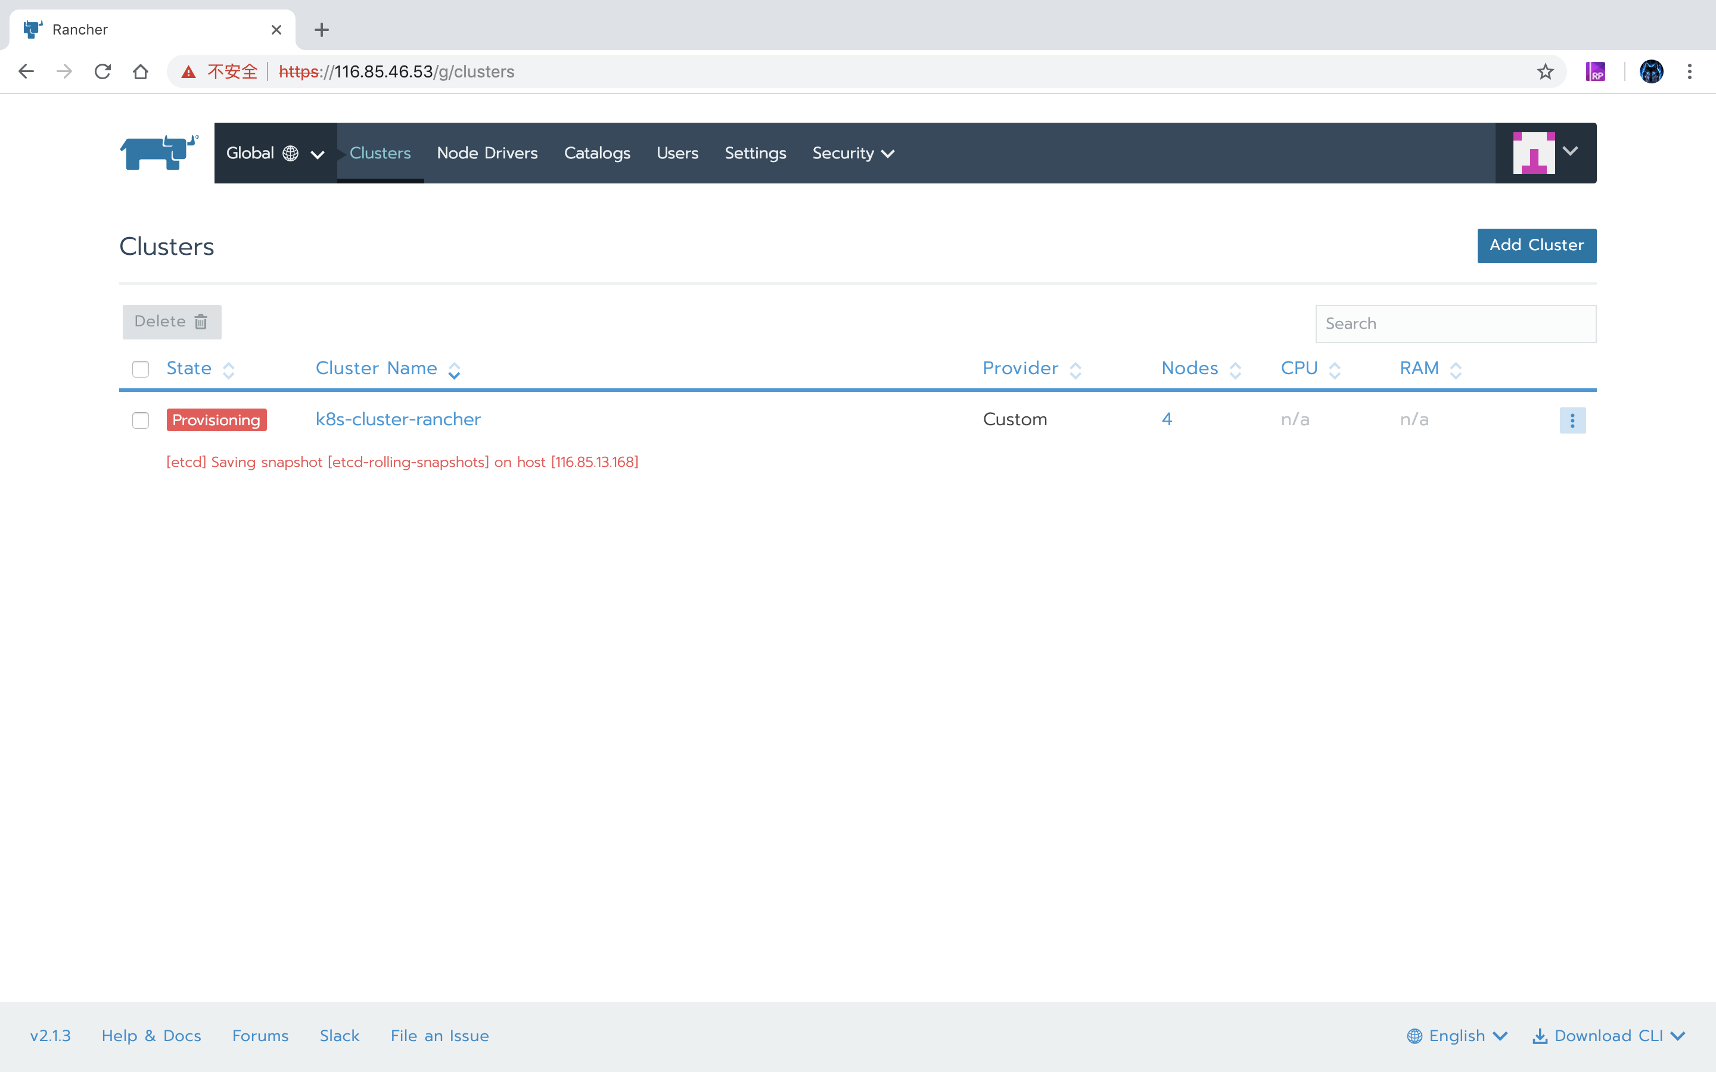Open the k8s-cluster-rancher cluster link

point(398,419)
